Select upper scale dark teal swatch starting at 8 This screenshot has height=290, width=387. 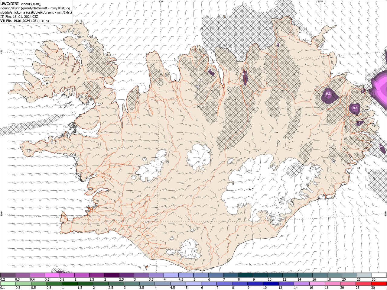tap(246, 275)
